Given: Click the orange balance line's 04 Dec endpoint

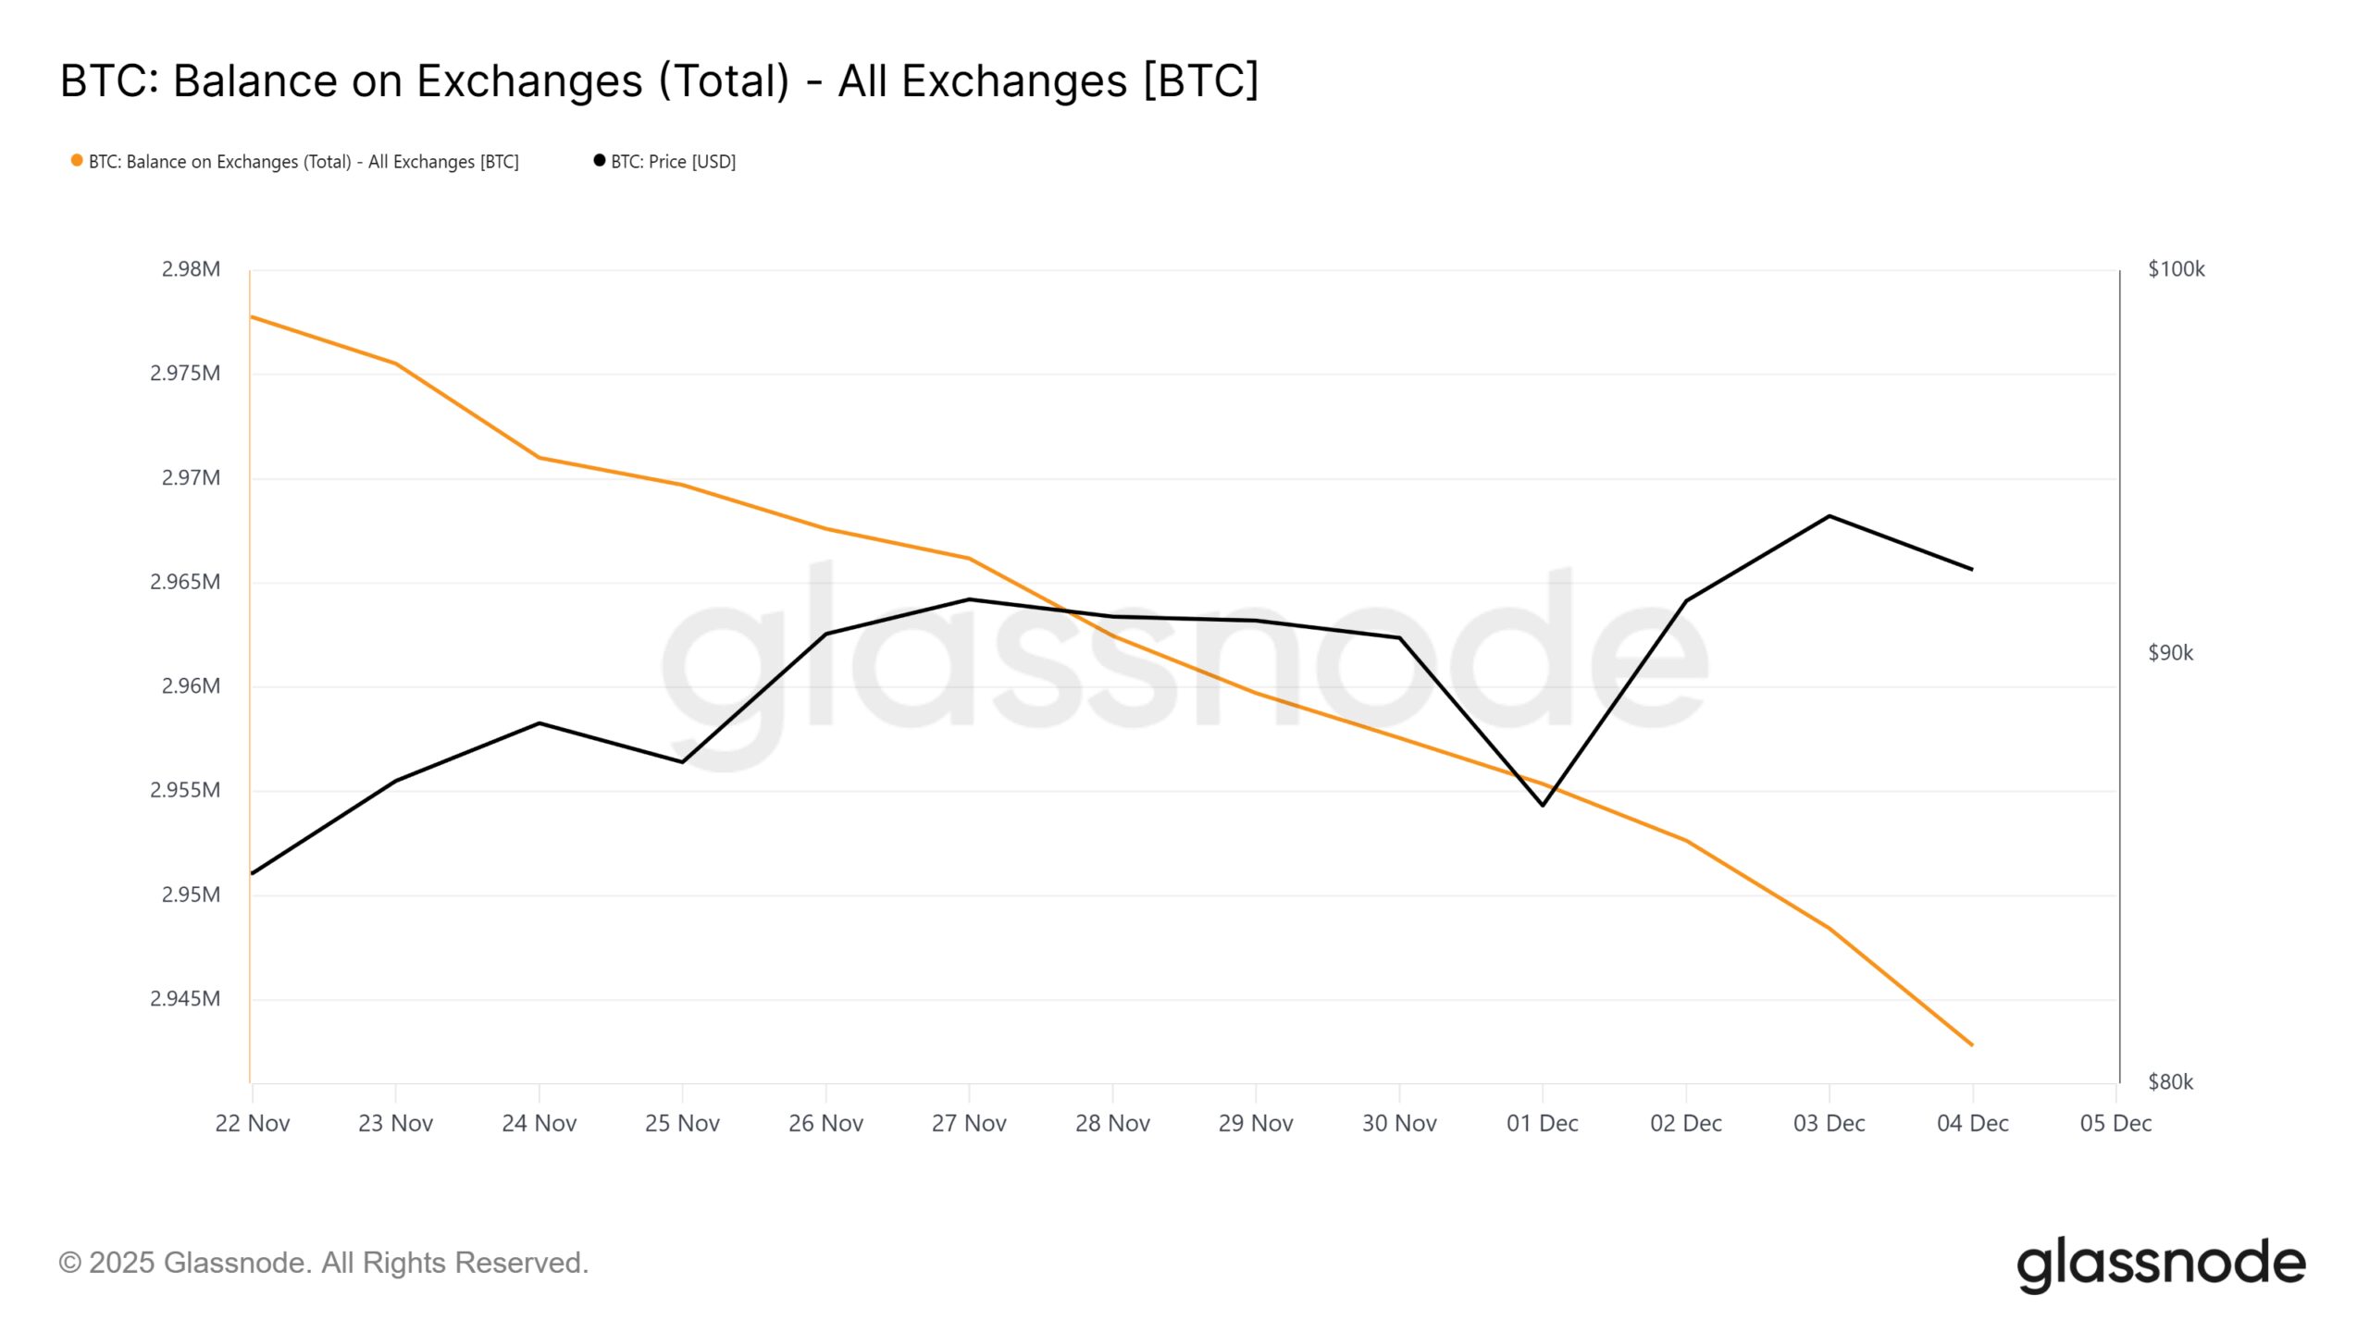Looking at the screenshot, I should [x=1972, y=1045].
